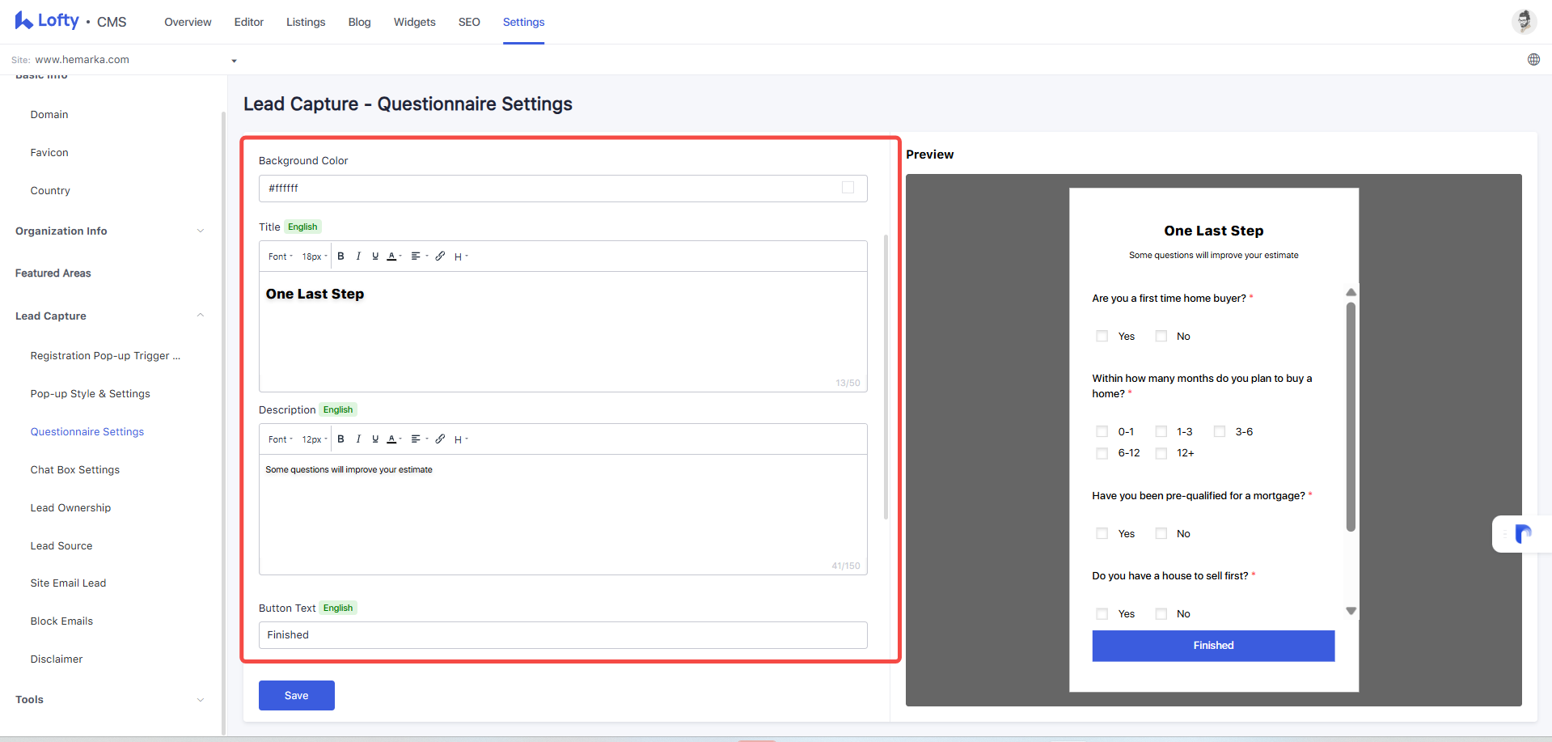The image size is (1552, 742).
Task: Click Lofty logo in header
Action: pos(47,21)
